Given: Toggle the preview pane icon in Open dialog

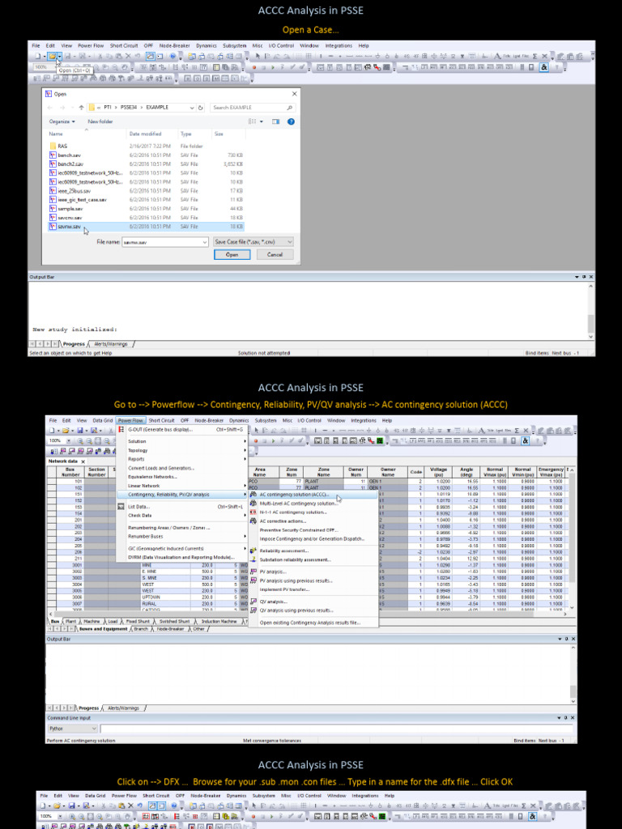Looking at the screenshot, I should pos(275,121).
